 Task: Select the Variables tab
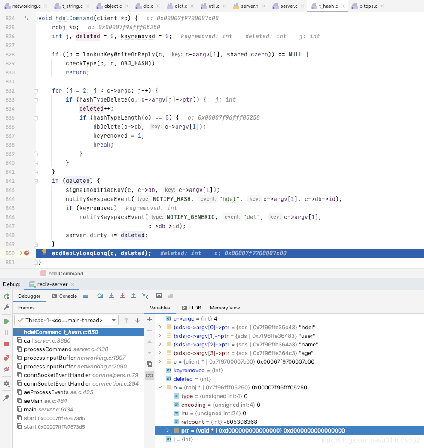pyautogui.click(x=160, y=308)
